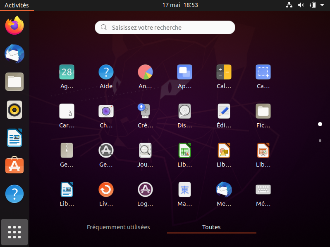
Task: Open the Help icon in the dock
Action: coord(14,194)
